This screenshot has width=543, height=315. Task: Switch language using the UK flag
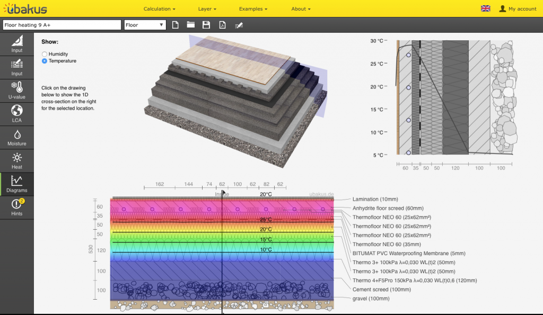click(x=485, y=8)
